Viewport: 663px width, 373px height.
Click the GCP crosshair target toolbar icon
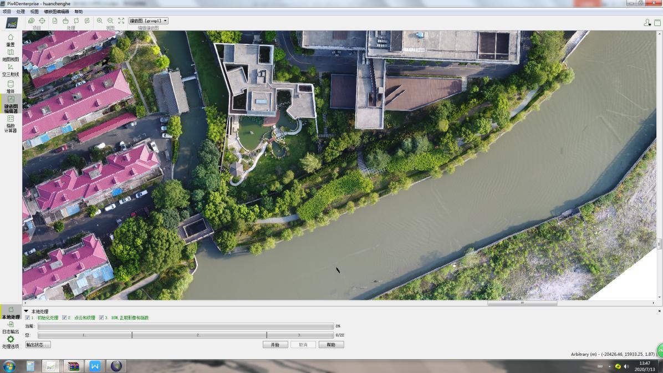click(42, 21)
